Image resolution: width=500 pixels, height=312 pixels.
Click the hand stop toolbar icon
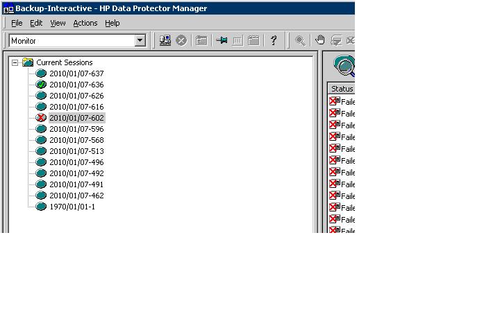point(319,40)
